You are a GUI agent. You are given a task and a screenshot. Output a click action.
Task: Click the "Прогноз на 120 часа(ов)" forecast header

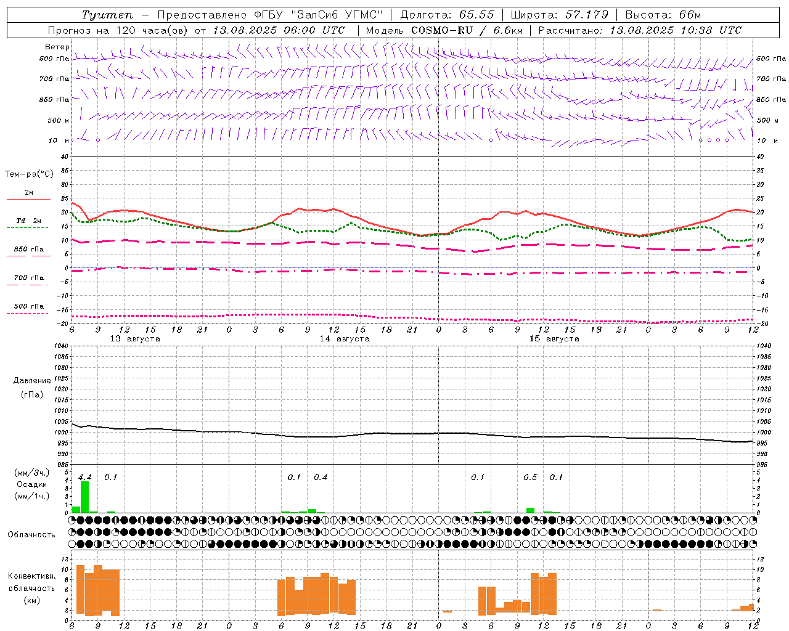(118, 30)
